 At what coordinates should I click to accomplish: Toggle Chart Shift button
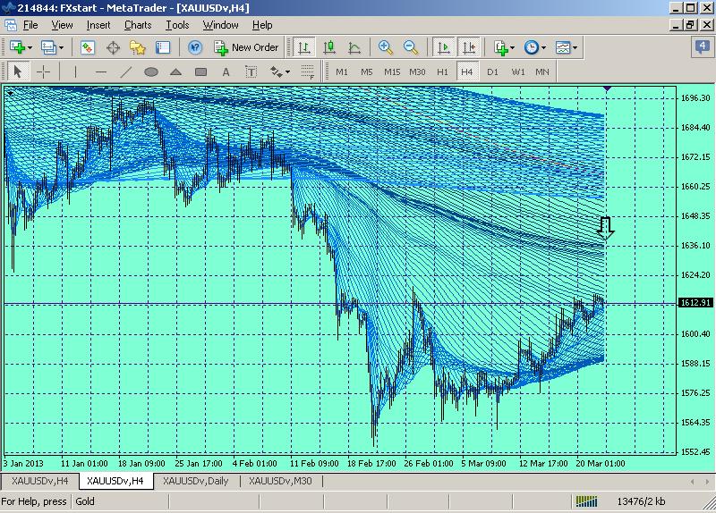pyautogui.click(x=468, y=47)
